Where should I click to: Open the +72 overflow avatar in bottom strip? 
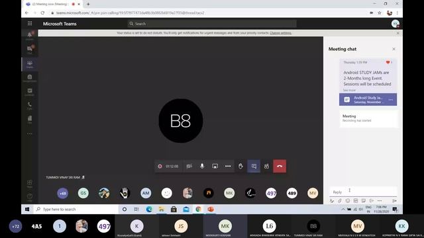coord(15,226)
